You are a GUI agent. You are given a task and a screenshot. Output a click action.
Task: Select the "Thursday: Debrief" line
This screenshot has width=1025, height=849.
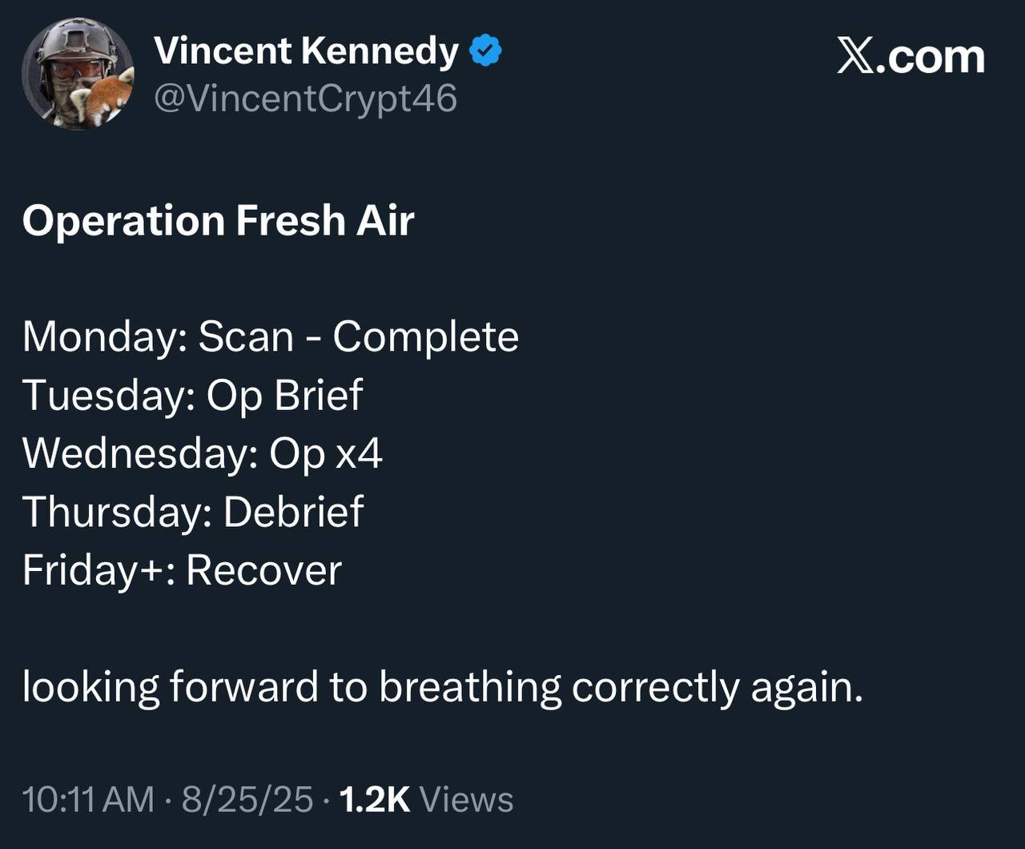(x=193, y=512)
